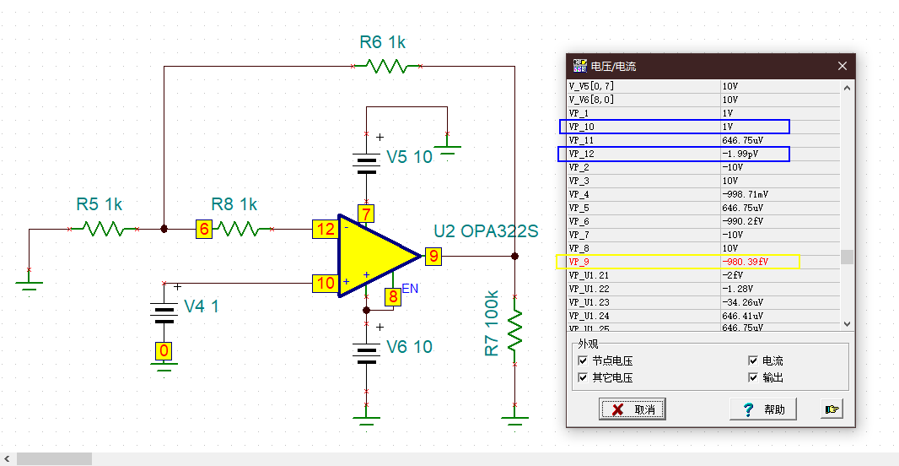Click node label 10 at non-inverting input

pyautogui.click(x=326, y=283)
